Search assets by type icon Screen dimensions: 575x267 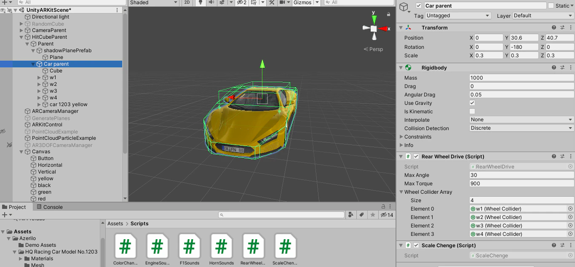(x=351, y=215)
